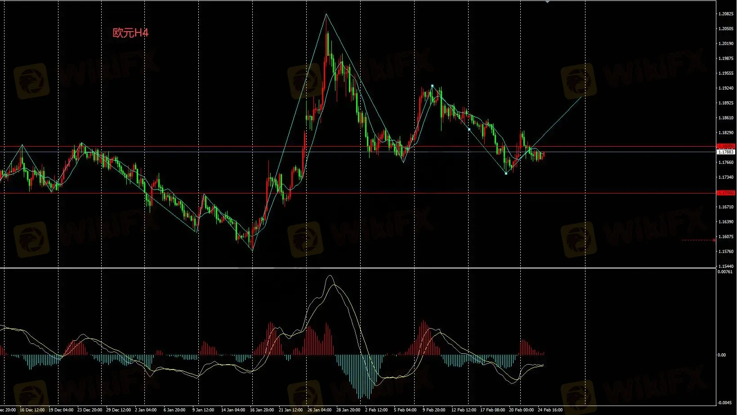Click the 1.16390 price axis label
Image resolution: width=737 pixels, height=415 pixels.
pyautogui.click(x=726, y=222)
